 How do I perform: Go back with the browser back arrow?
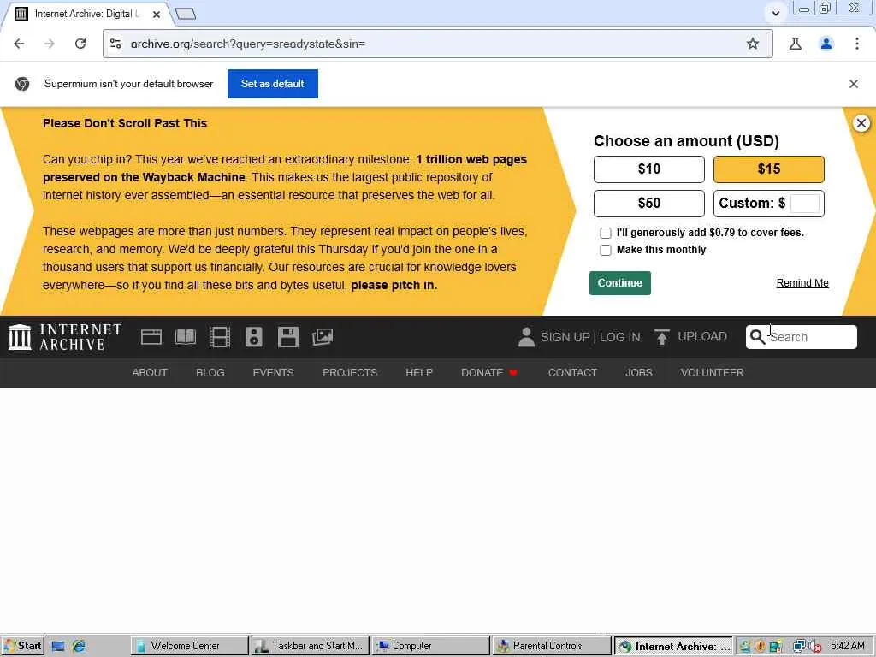click(19, 44)
